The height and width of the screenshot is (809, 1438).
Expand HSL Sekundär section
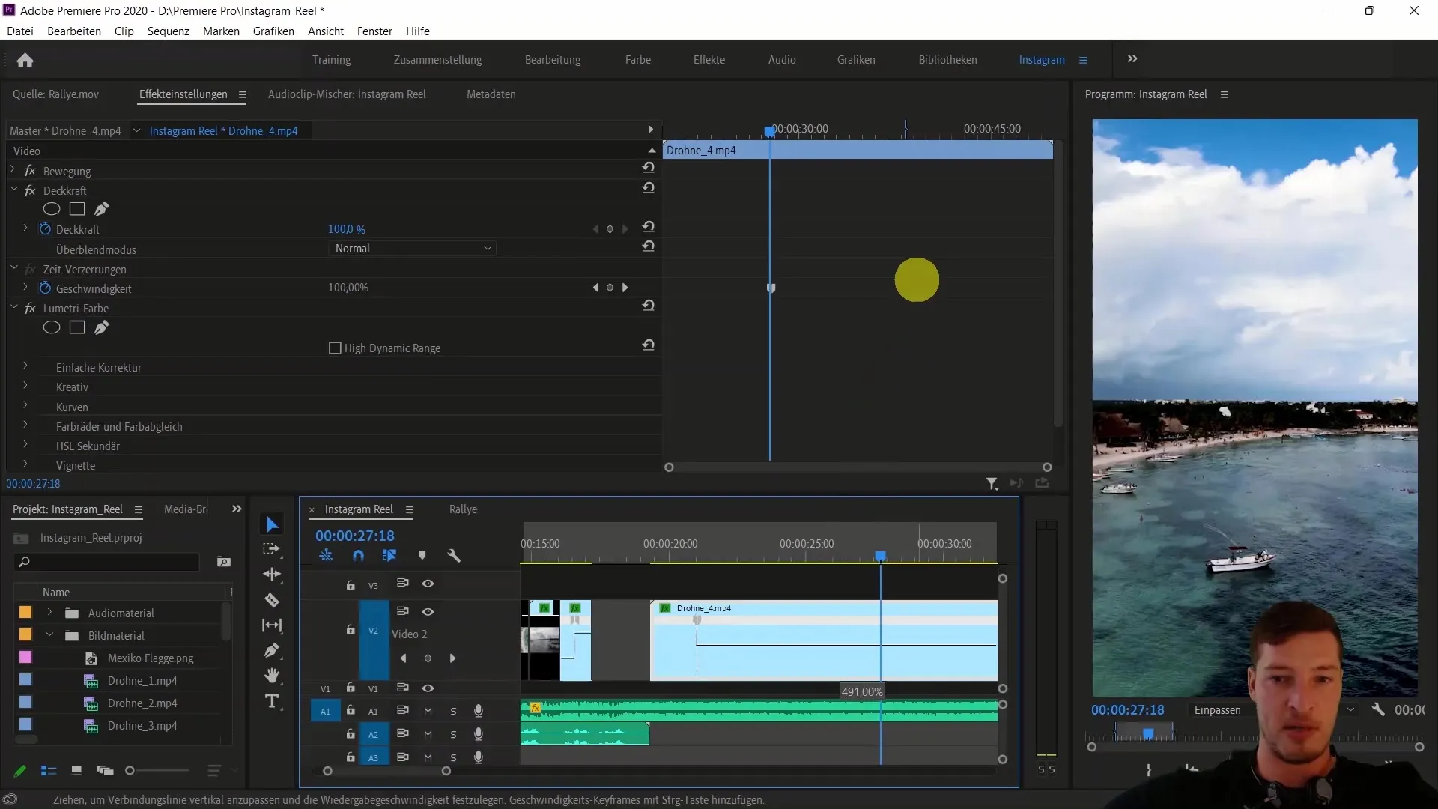coord(25,446)
